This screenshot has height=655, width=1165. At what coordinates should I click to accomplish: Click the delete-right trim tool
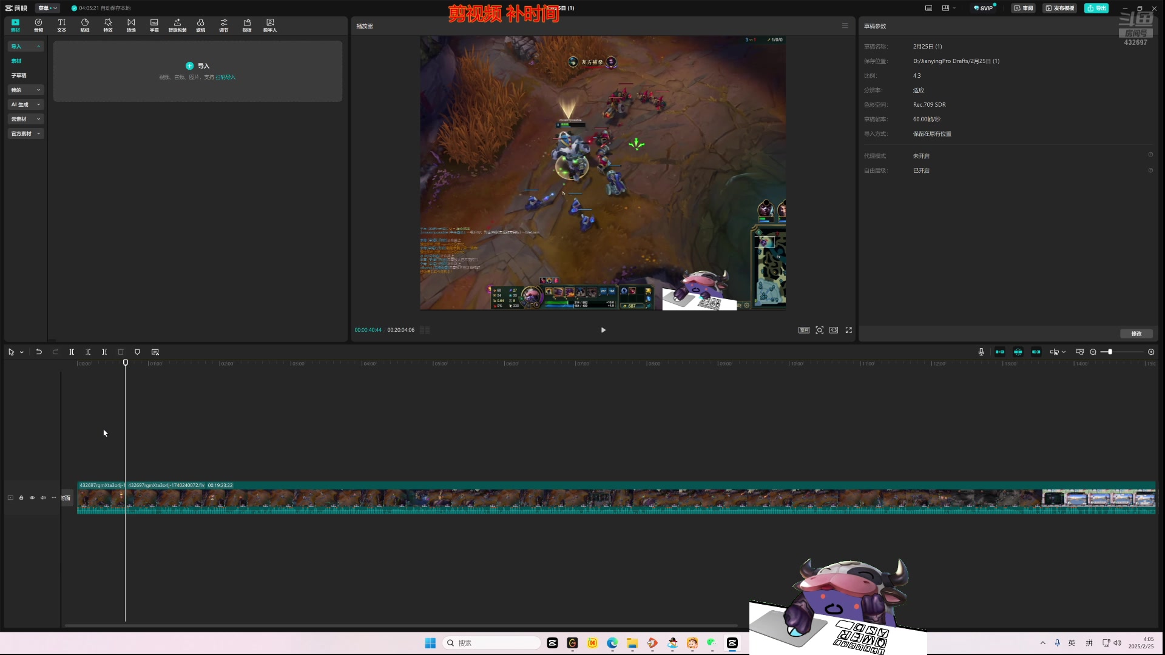[104, 352]
